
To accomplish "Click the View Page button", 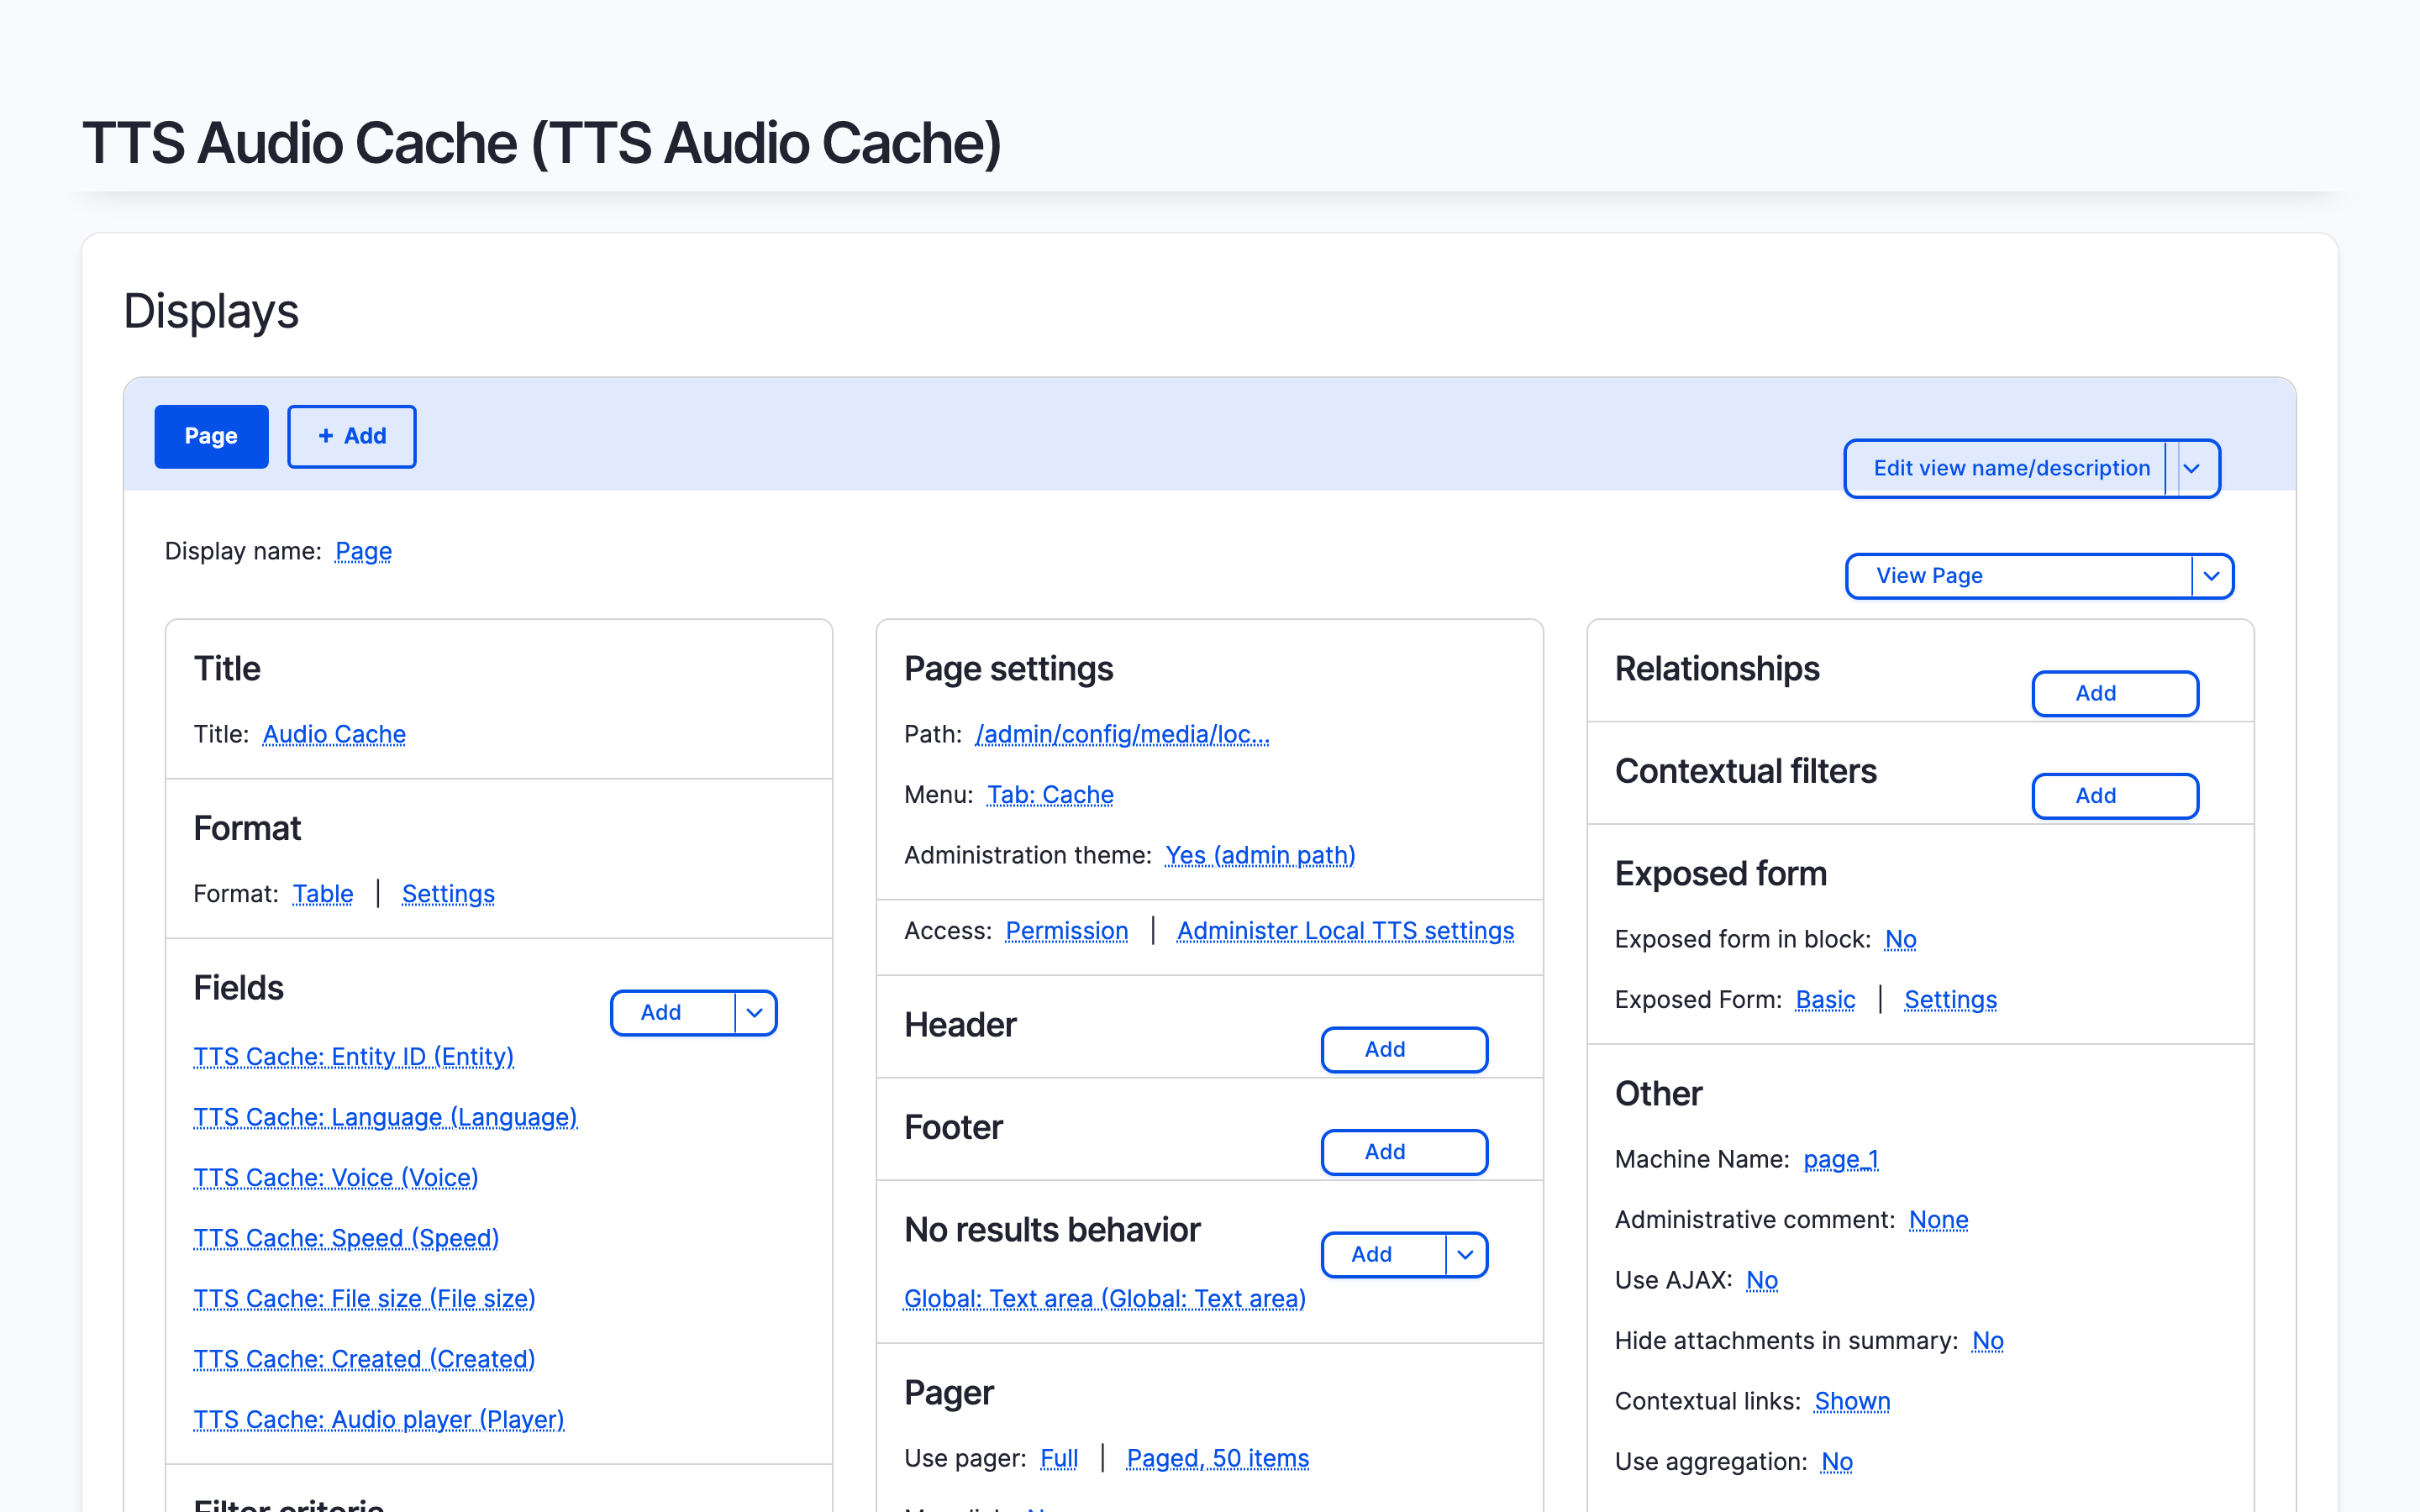I will 2019,576.
